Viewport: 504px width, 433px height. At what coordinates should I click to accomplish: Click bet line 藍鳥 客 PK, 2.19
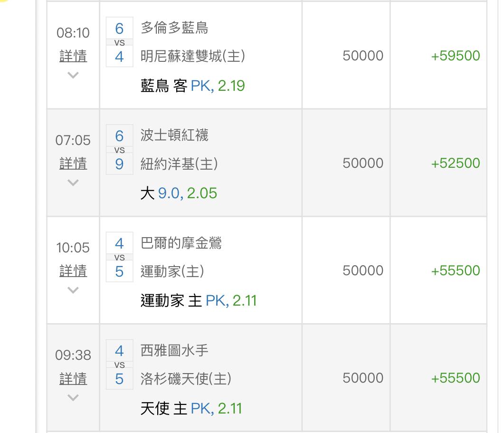pyautogui.click(x=192, y=86)
